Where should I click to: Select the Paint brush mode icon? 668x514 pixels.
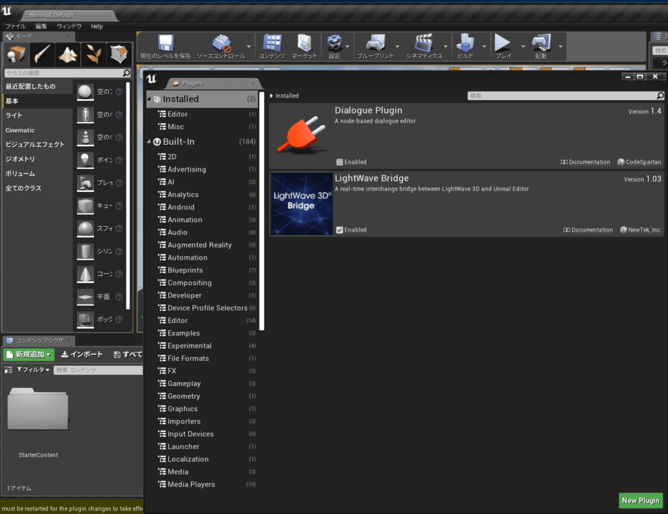point(42,54)
